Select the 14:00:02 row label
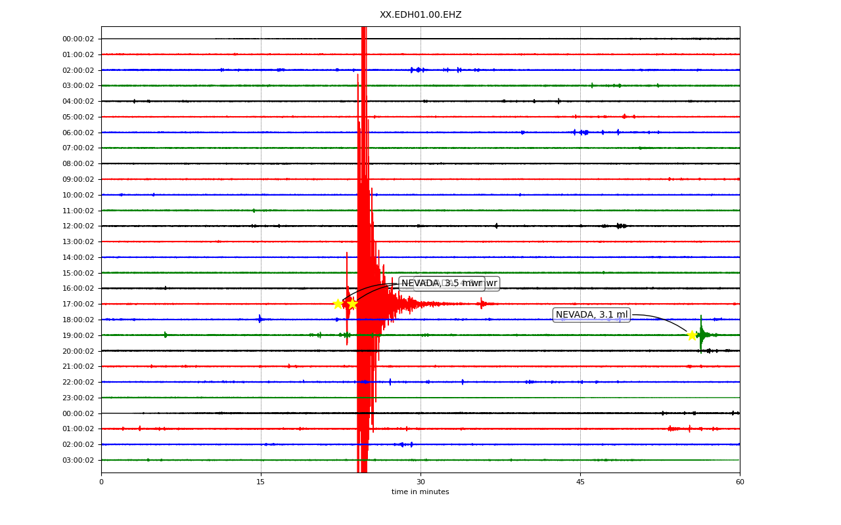The height and width of the screenshot is (525, 841). pyautogui.click(x=78, y=257)
